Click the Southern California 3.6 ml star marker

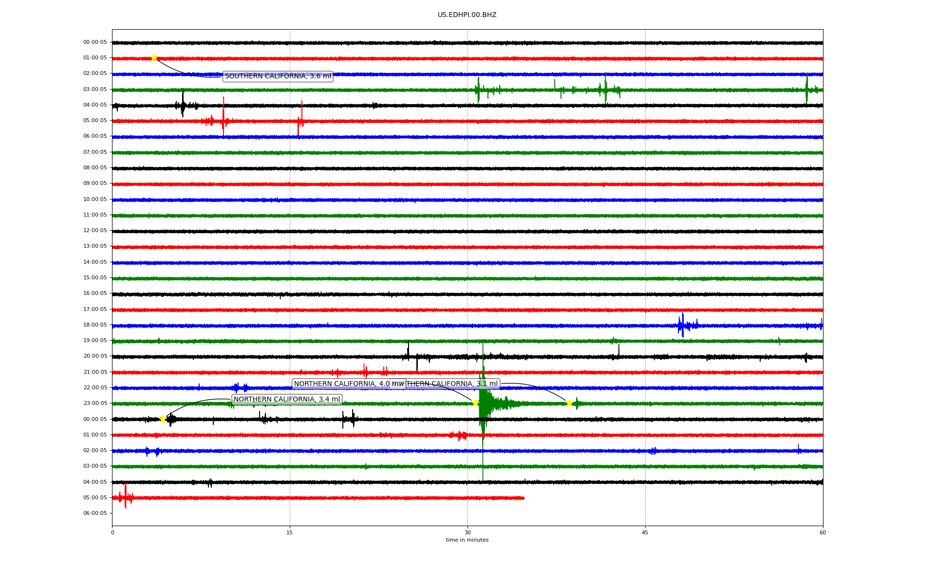pyautogui.click(x=154, y=57)
